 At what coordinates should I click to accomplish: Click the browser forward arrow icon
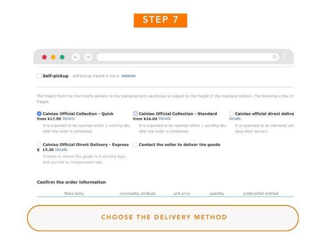tap(88, 57)
